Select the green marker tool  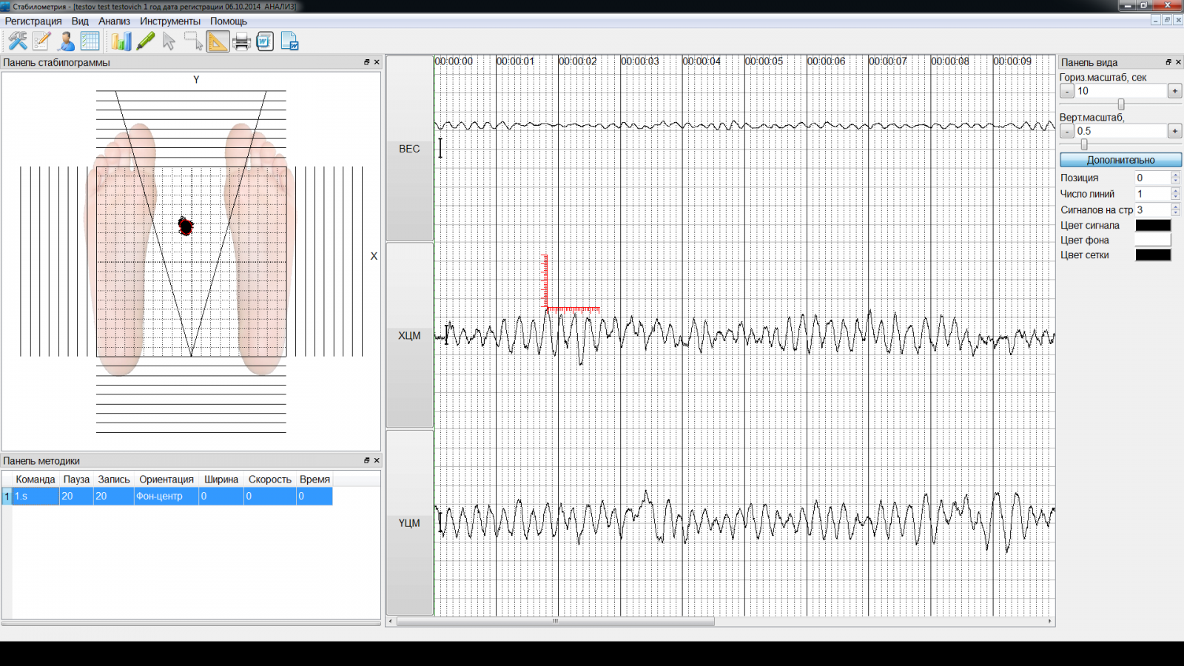coord(146,41)
